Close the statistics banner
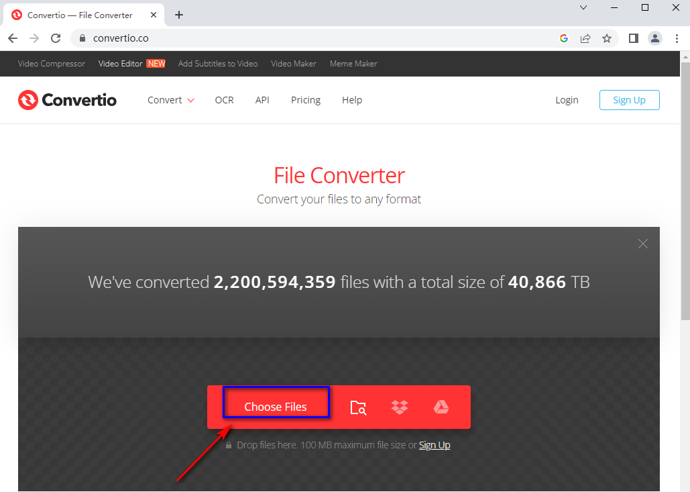Image resolution: width=690 pixels, height=492 pixels. [x=643, y=244]
